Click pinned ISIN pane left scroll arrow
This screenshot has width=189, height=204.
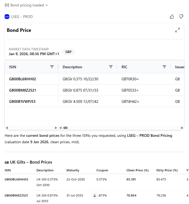(x=7, y=128)
